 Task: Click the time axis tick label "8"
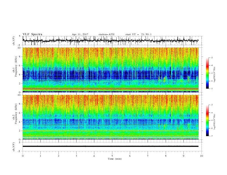click(166, 156)
